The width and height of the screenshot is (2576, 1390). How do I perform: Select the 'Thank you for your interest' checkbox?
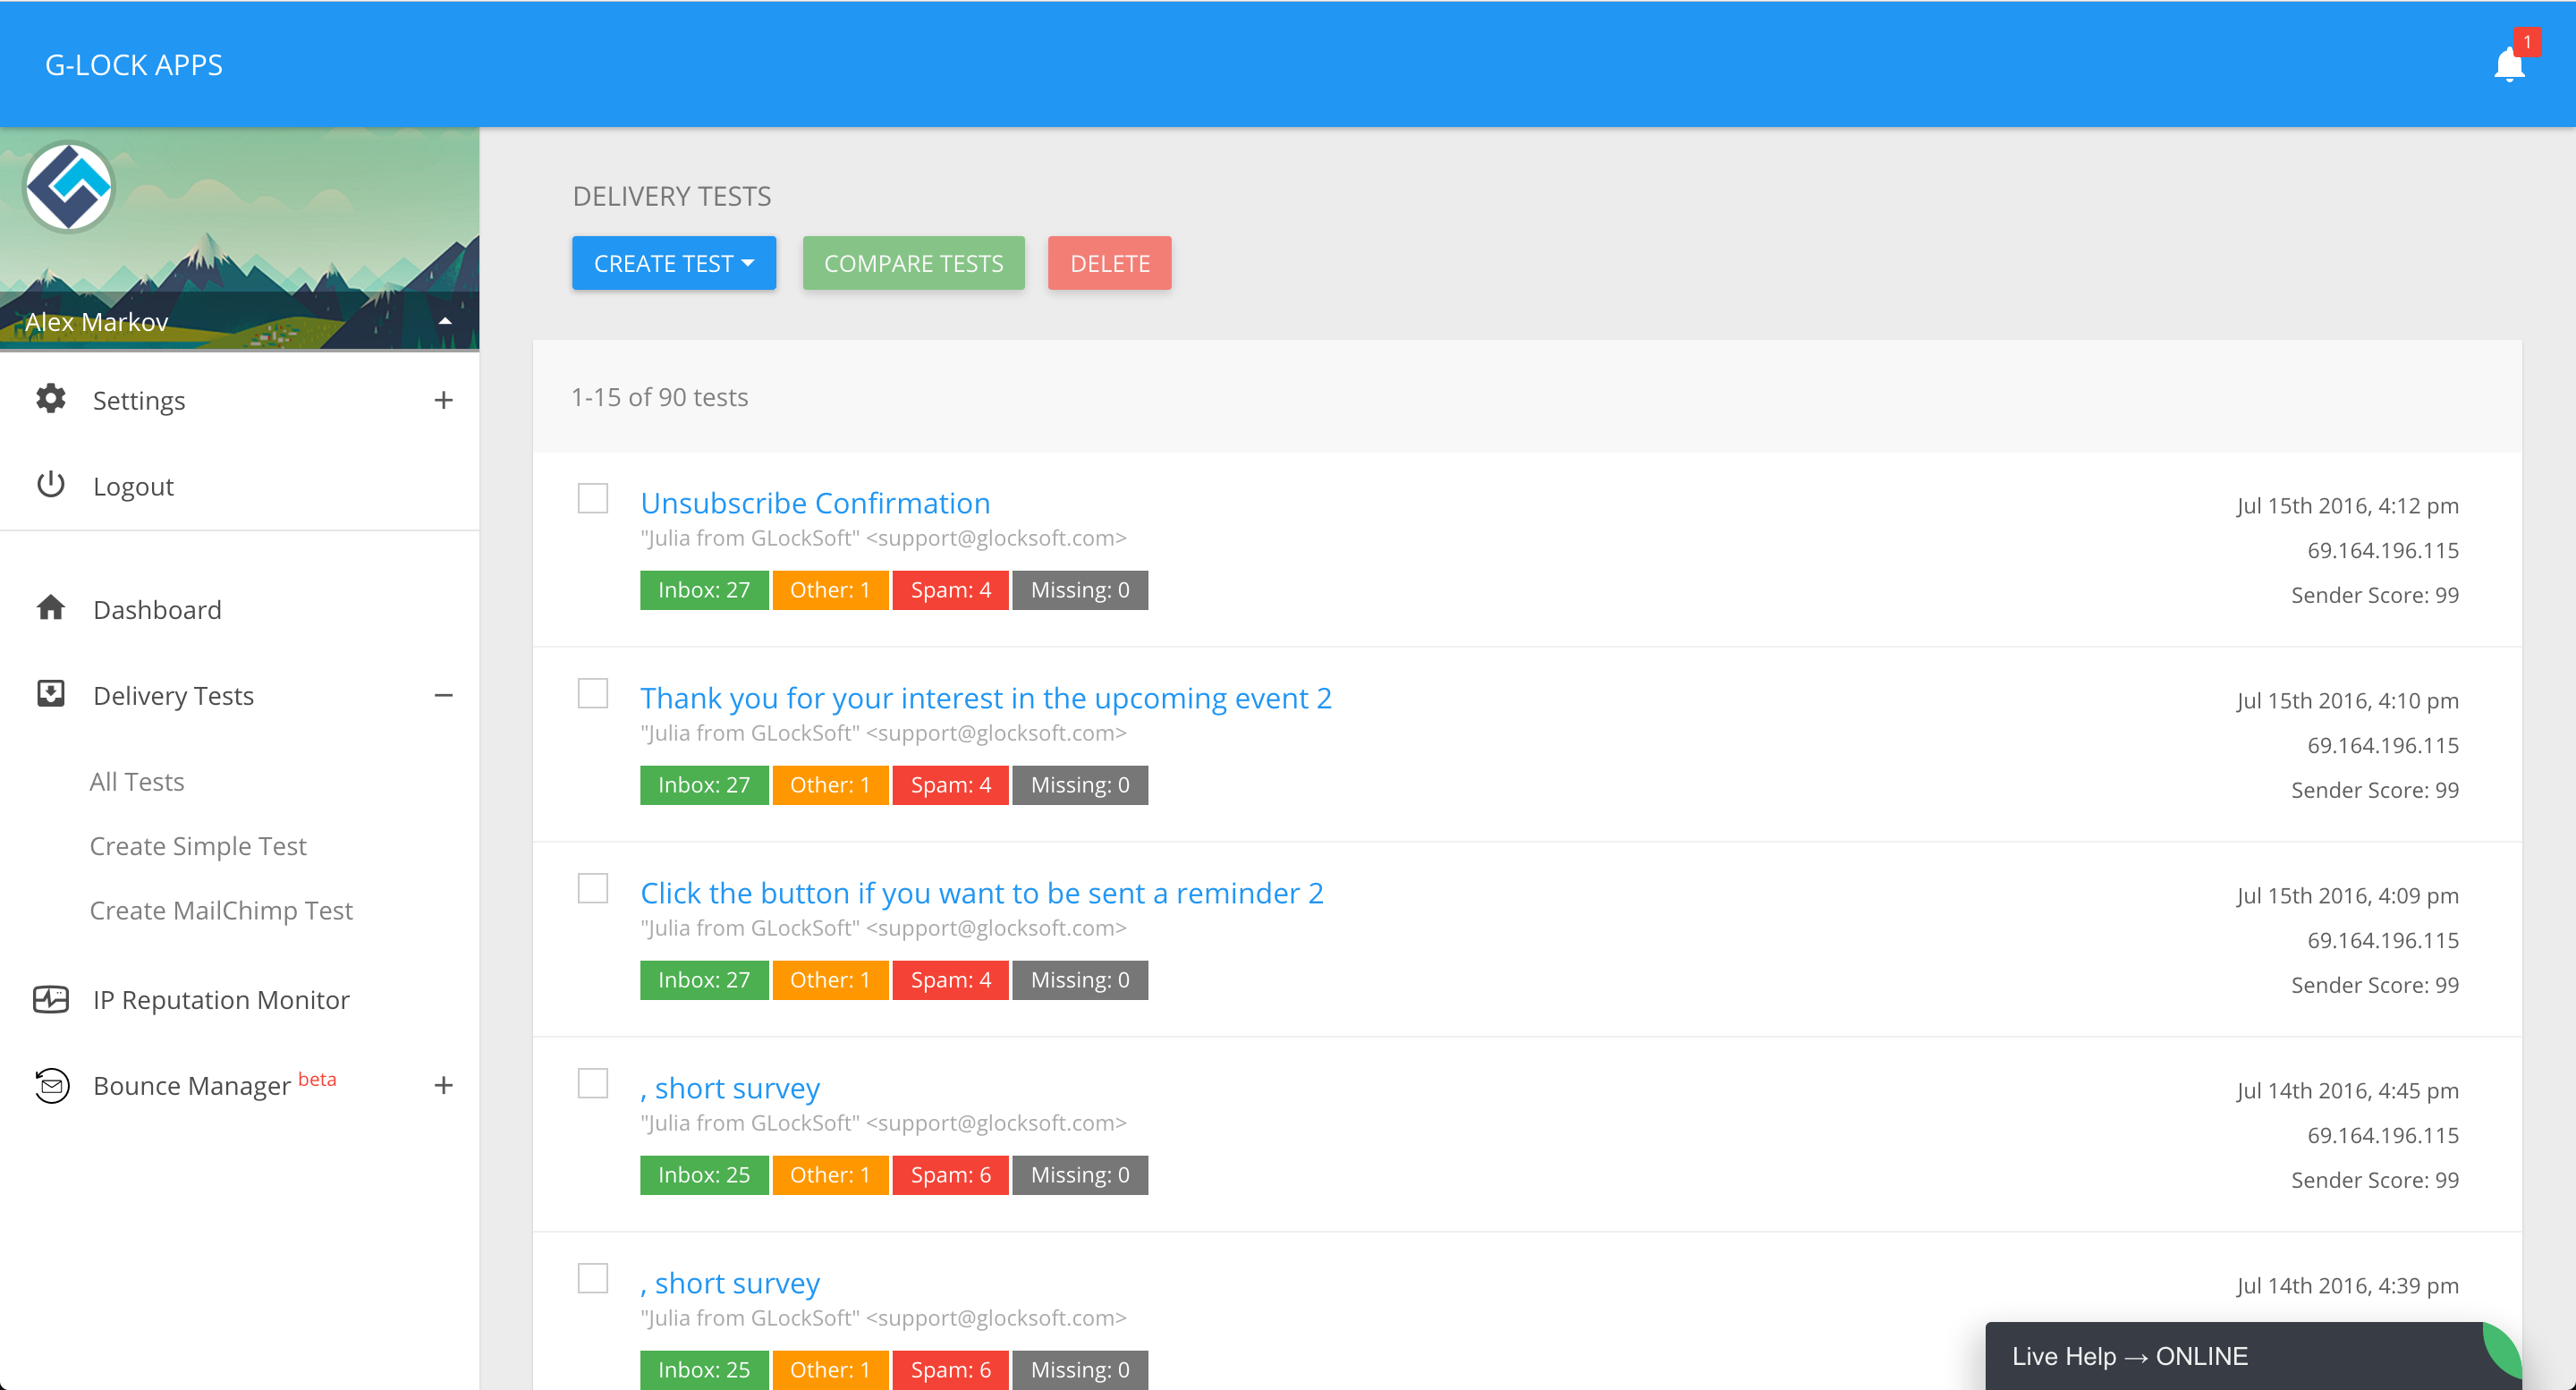click(x=593, y=693)
